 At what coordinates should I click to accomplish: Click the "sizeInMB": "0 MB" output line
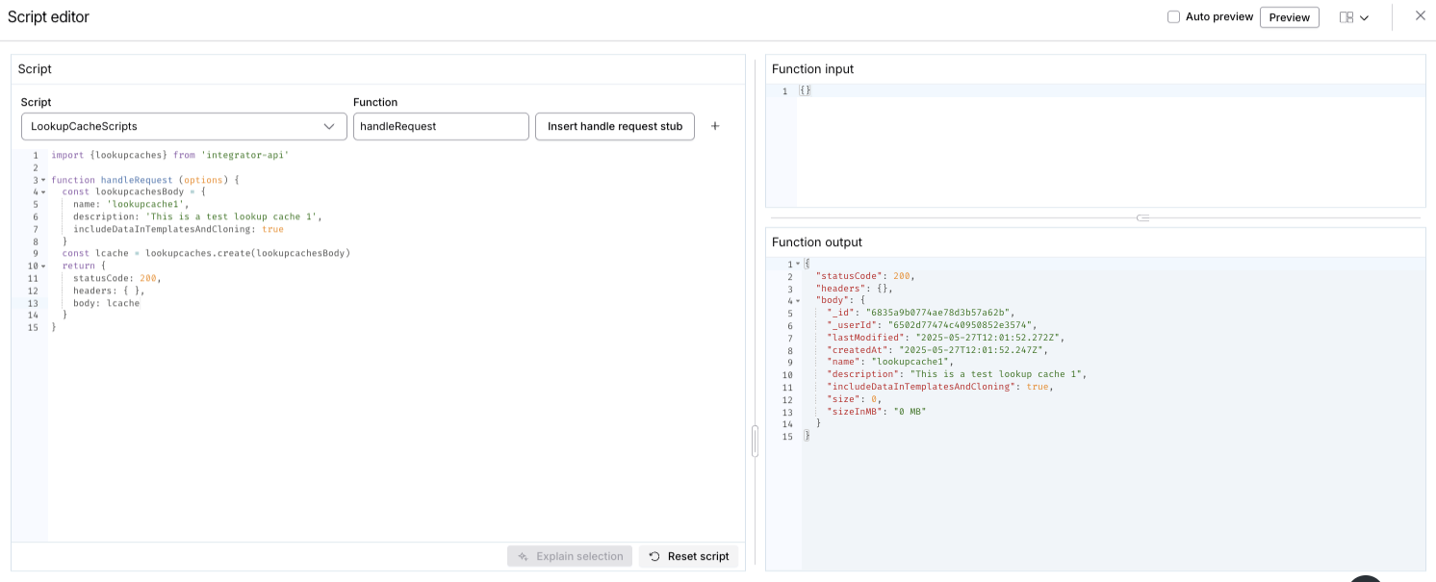(x=876, y=412)
